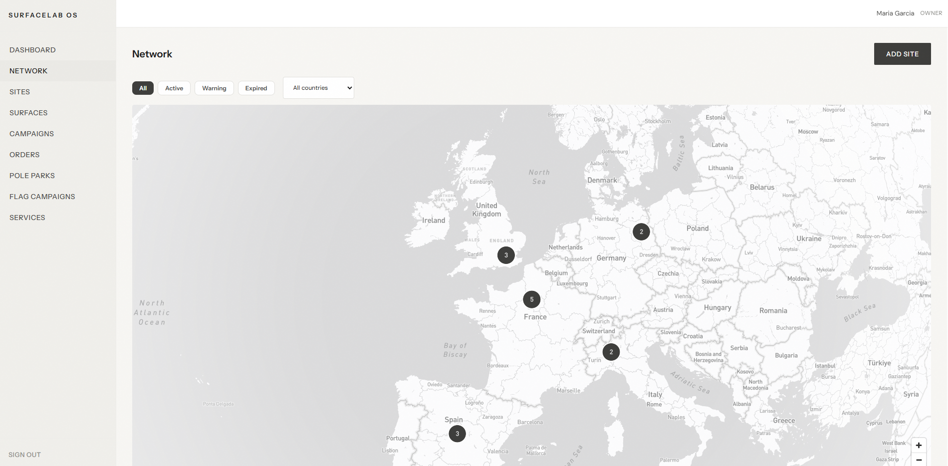Click the zoom in control on the map
Screen dimensions: 948x466
(x=918, y=446)
